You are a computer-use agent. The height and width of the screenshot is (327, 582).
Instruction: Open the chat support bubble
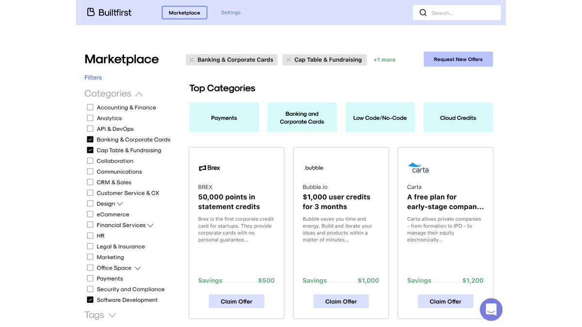coord(491,309)
